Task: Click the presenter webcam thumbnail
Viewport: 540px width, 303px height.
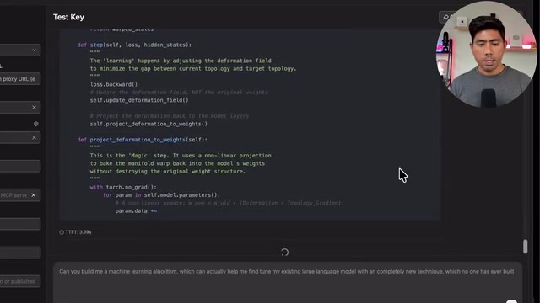Action: click(486, 54)
